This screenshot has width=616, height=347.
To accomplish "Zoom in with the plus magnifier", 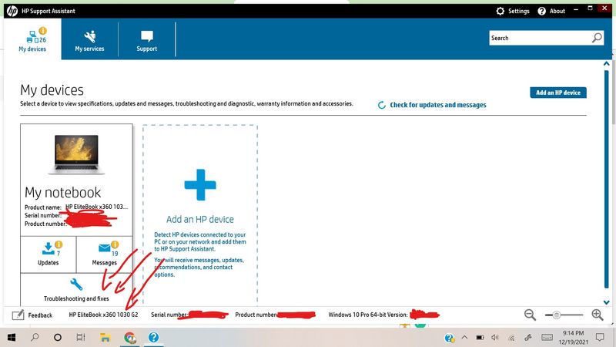I will coord(598,315).
